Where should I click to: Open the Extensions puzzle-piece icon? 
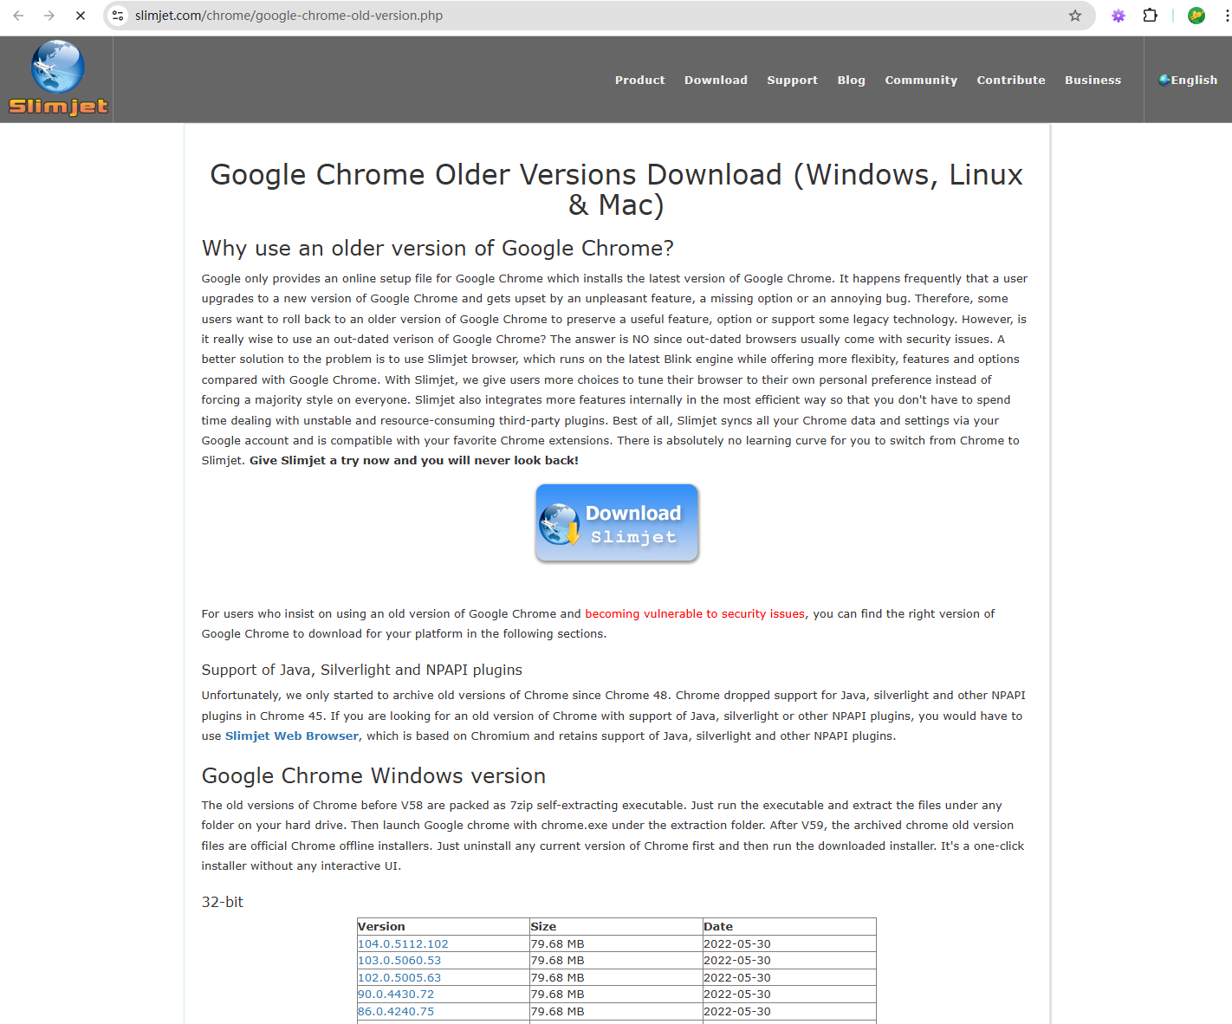(1150, 16)
